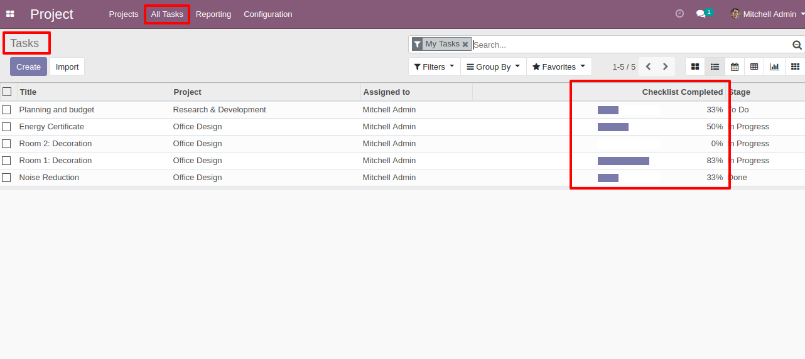The width and height of the screenshot is (805, 359).
Task: Open the Energy Certificate task
Action: pos(51,127)
